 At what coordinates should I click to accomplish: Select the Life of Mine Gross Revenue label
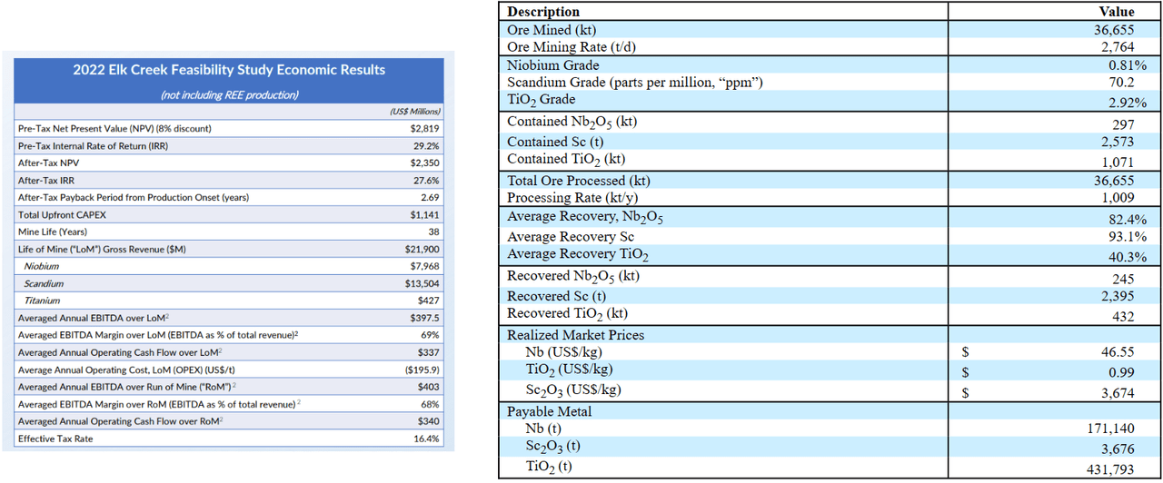[x=102, y=249]
